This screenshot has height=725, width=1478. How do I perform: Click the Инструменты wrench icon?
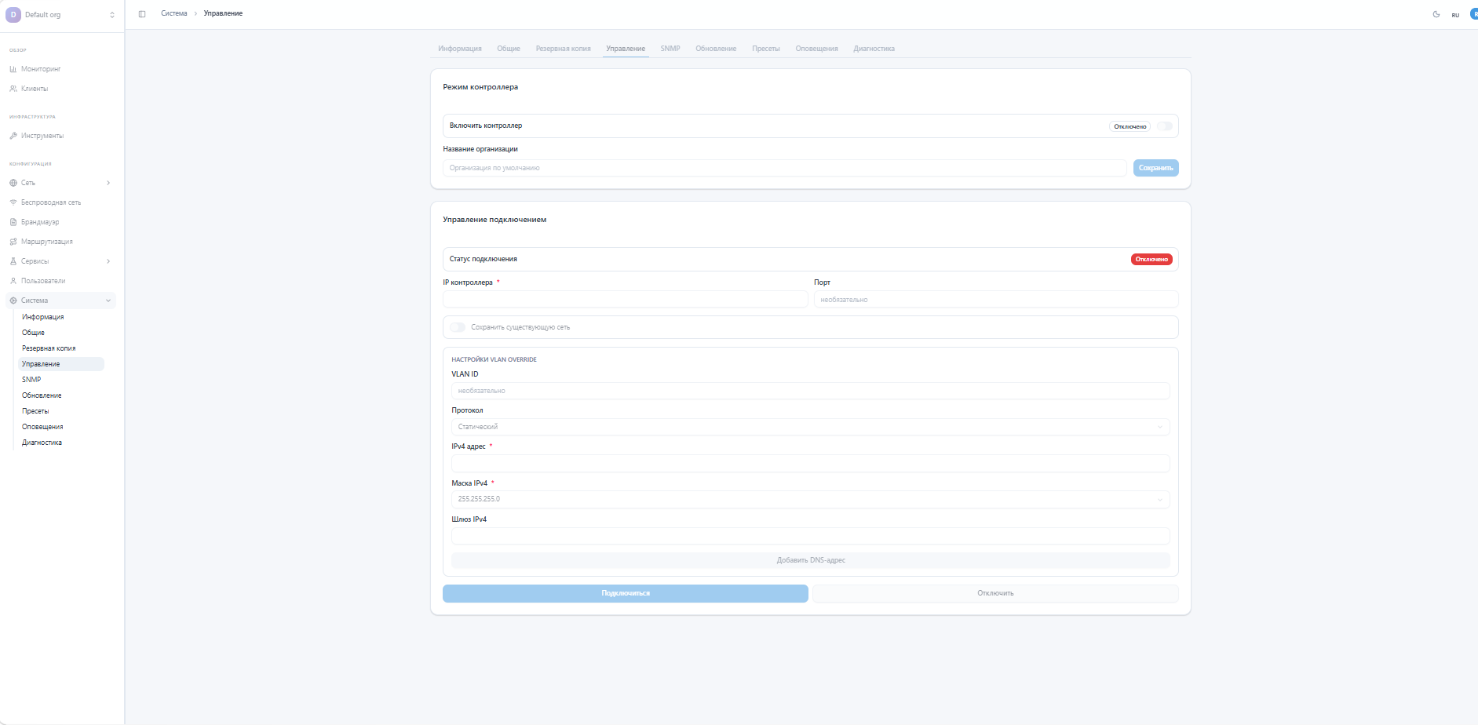click(13, 136)
